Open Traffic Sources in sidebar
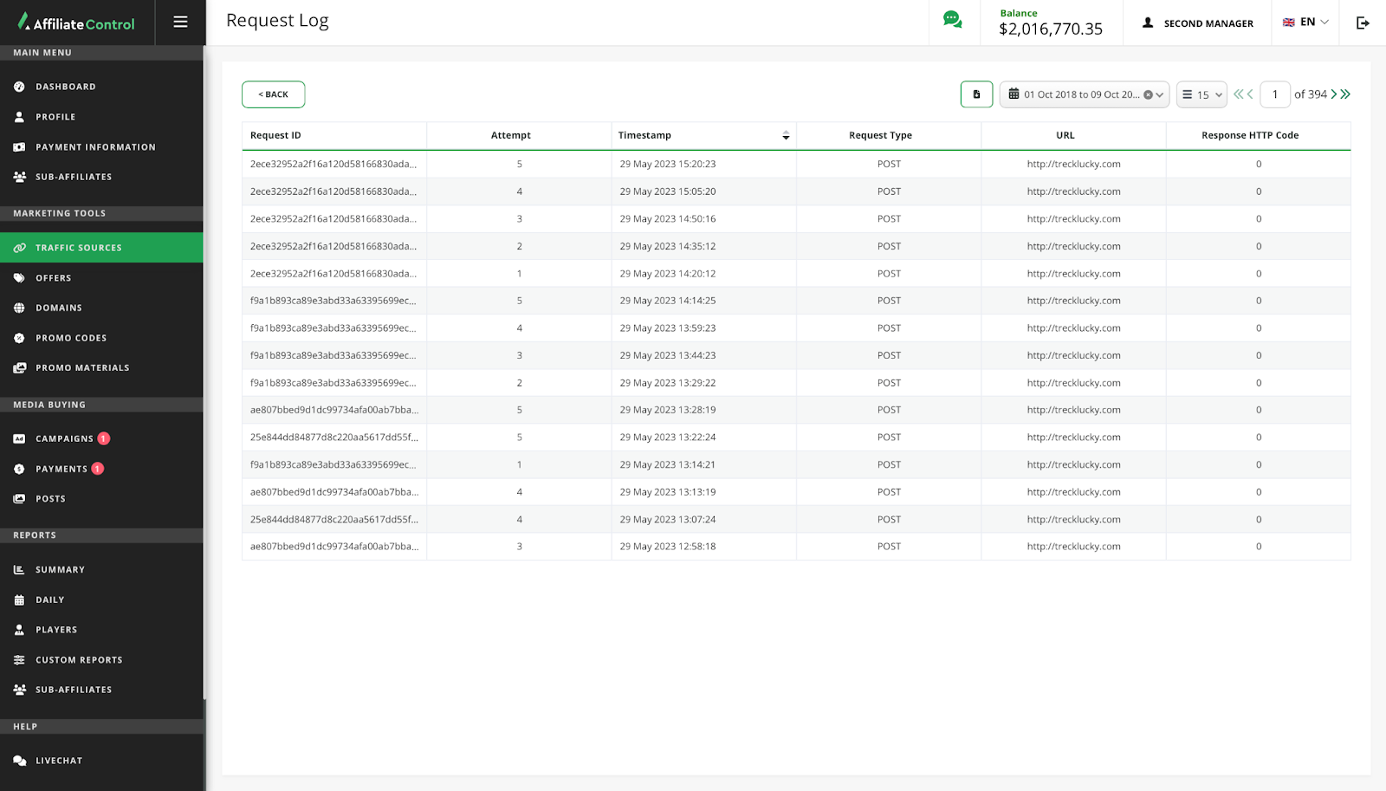 pyautogui.click(x=78, y=248)
